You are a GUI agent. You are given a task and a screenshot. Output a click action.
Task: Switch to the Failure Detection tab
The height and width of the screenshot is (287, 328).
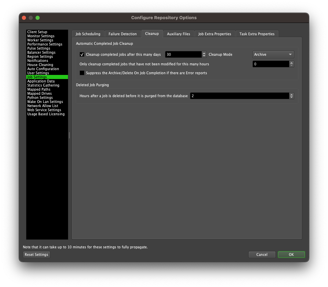[x=123, y=34]
